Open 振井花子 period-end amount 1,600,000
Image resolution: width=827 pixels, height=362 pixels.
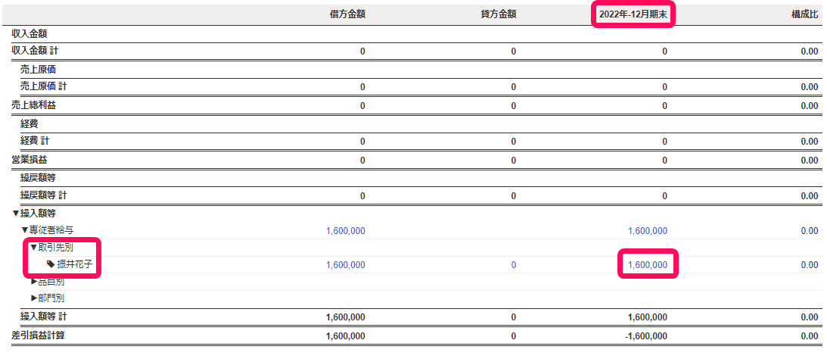[648, 264]
